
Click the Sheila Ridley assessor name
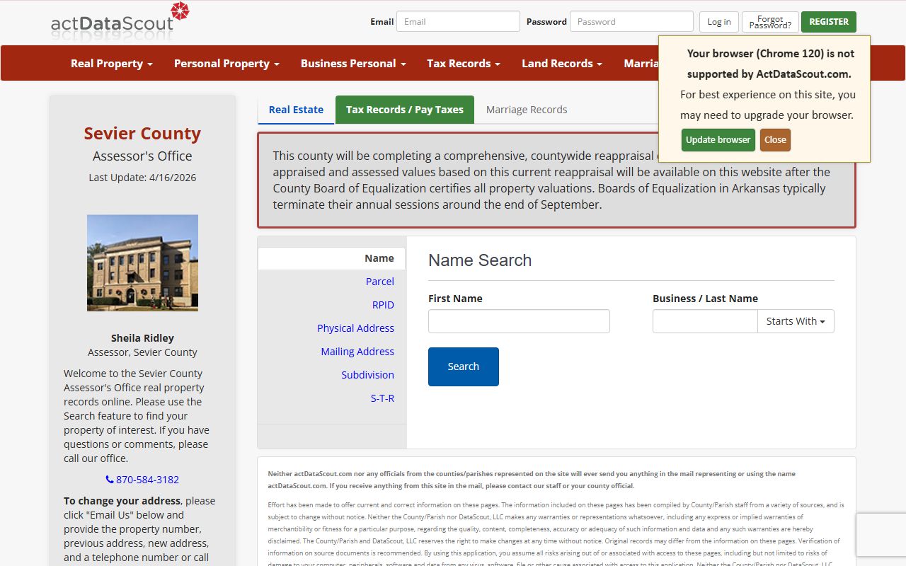142,338
